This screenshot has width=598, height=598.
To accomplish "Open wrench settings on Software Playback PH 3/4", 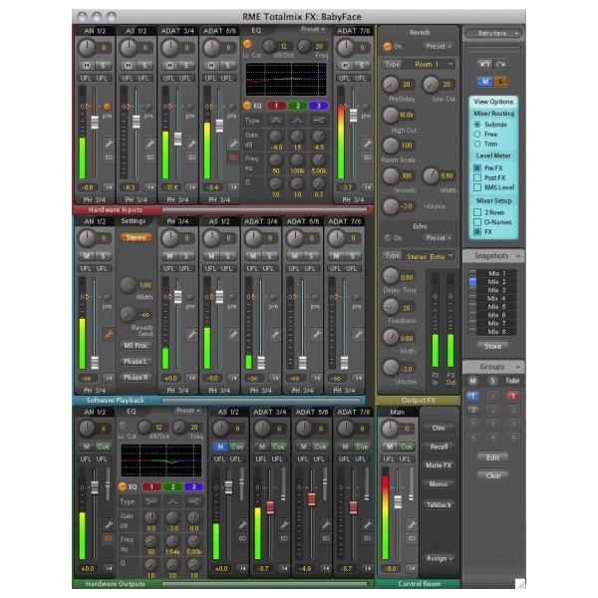I will tap(191, 334).
